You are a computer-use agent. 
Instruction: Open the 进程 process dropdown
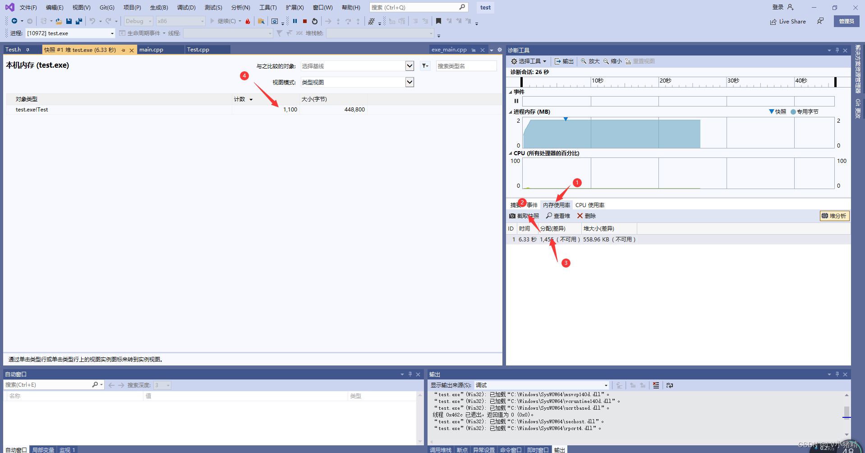[x=70, y=33]
